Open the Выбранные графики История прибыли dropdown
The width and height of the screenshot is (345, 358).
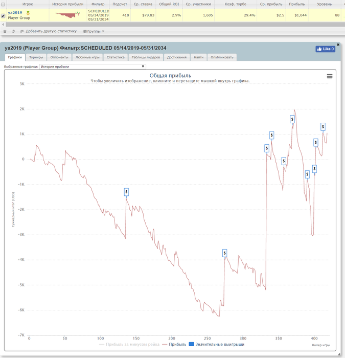coord(93,66)
